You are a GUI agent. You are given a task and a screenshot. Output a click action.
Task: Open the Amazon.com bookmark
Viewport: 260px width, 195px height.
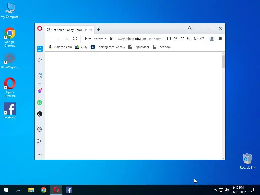60,47
